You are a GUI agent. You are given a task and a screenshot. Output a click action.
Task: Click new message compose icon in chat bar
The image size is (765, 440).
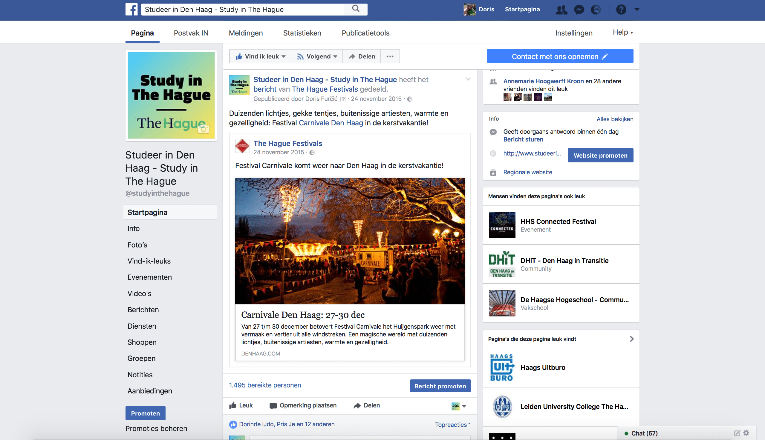click(737, 433)
